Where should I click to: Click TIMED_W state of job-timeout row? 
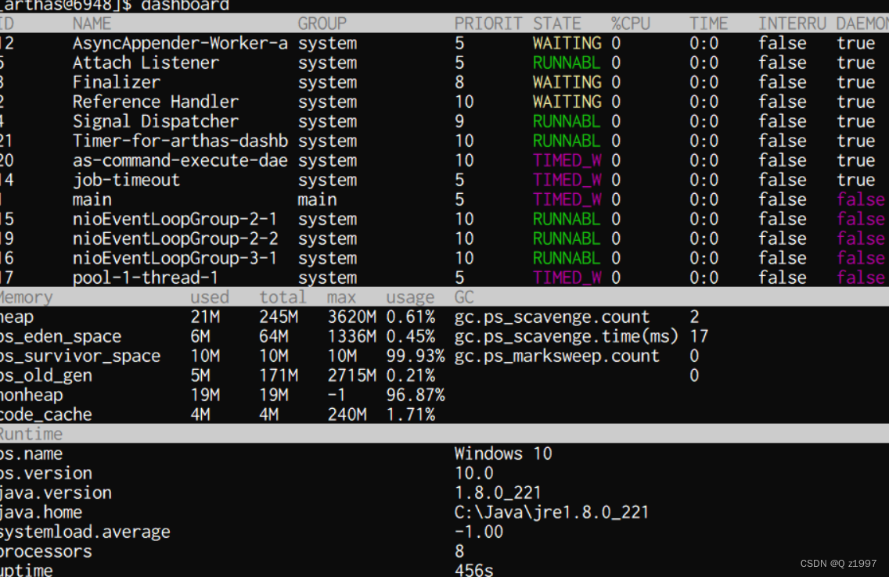[x=567, y=180]
